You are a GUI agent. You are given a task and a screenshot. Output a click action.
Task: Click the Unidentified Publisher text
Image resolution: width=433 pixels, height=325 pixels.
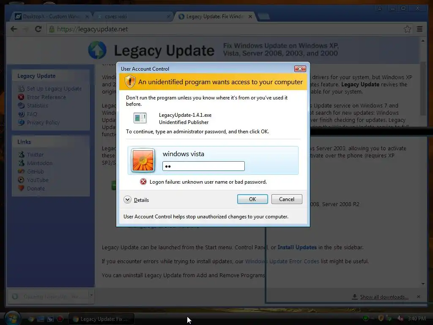point(184,122)
